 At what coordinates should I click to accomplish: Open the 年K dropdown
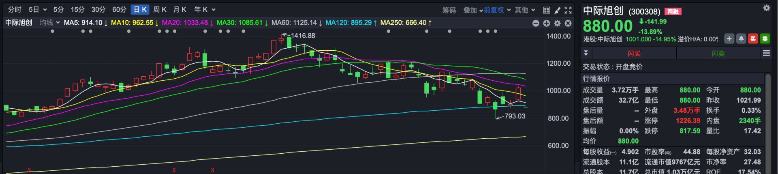tap(205, 10)
